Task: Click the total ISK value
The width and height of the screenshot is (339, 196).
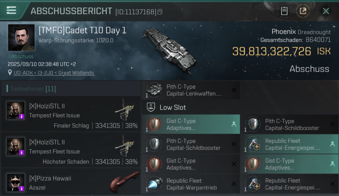Action: 271,51
